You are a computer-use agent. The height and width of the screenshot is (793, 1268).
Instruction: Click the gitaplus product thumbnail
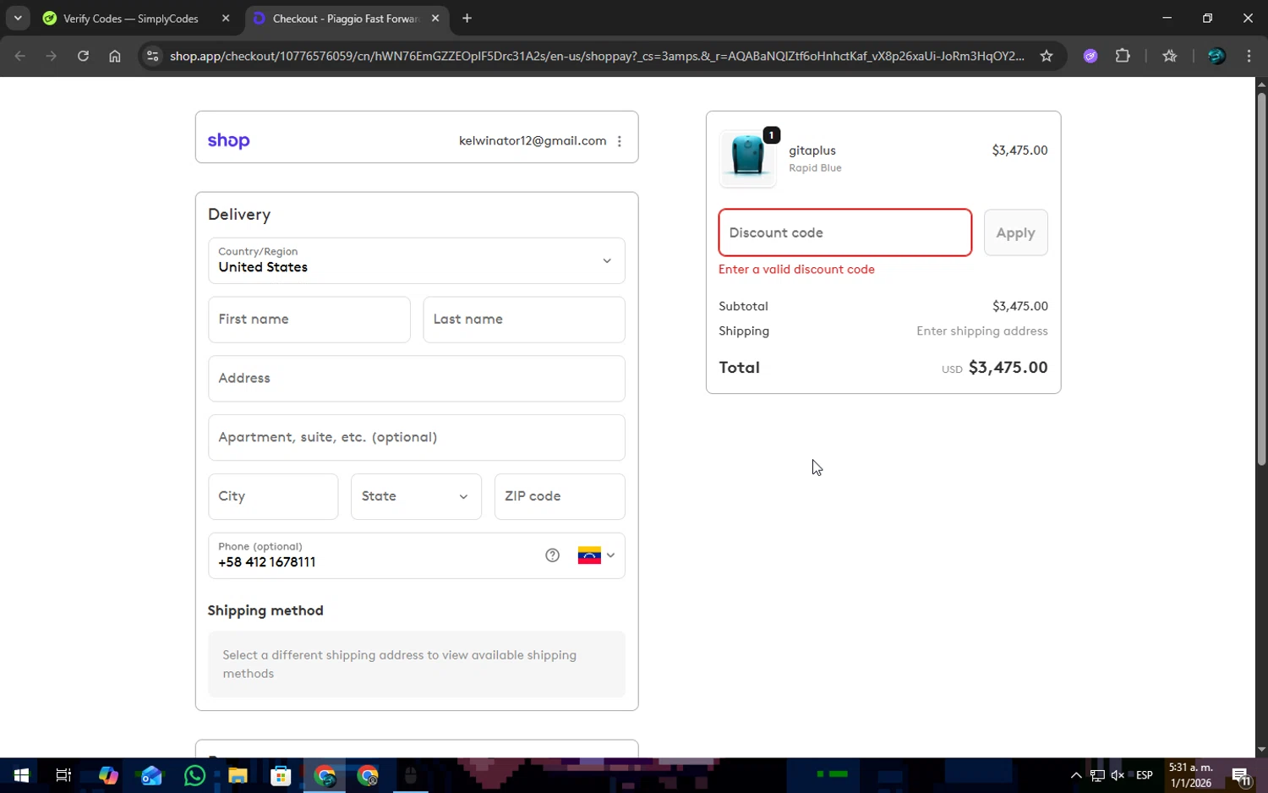(x=748, y=158)
